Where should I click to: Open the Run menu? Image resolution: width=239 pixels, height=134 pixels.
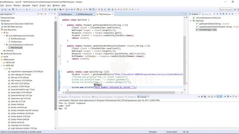click(49, 6)
